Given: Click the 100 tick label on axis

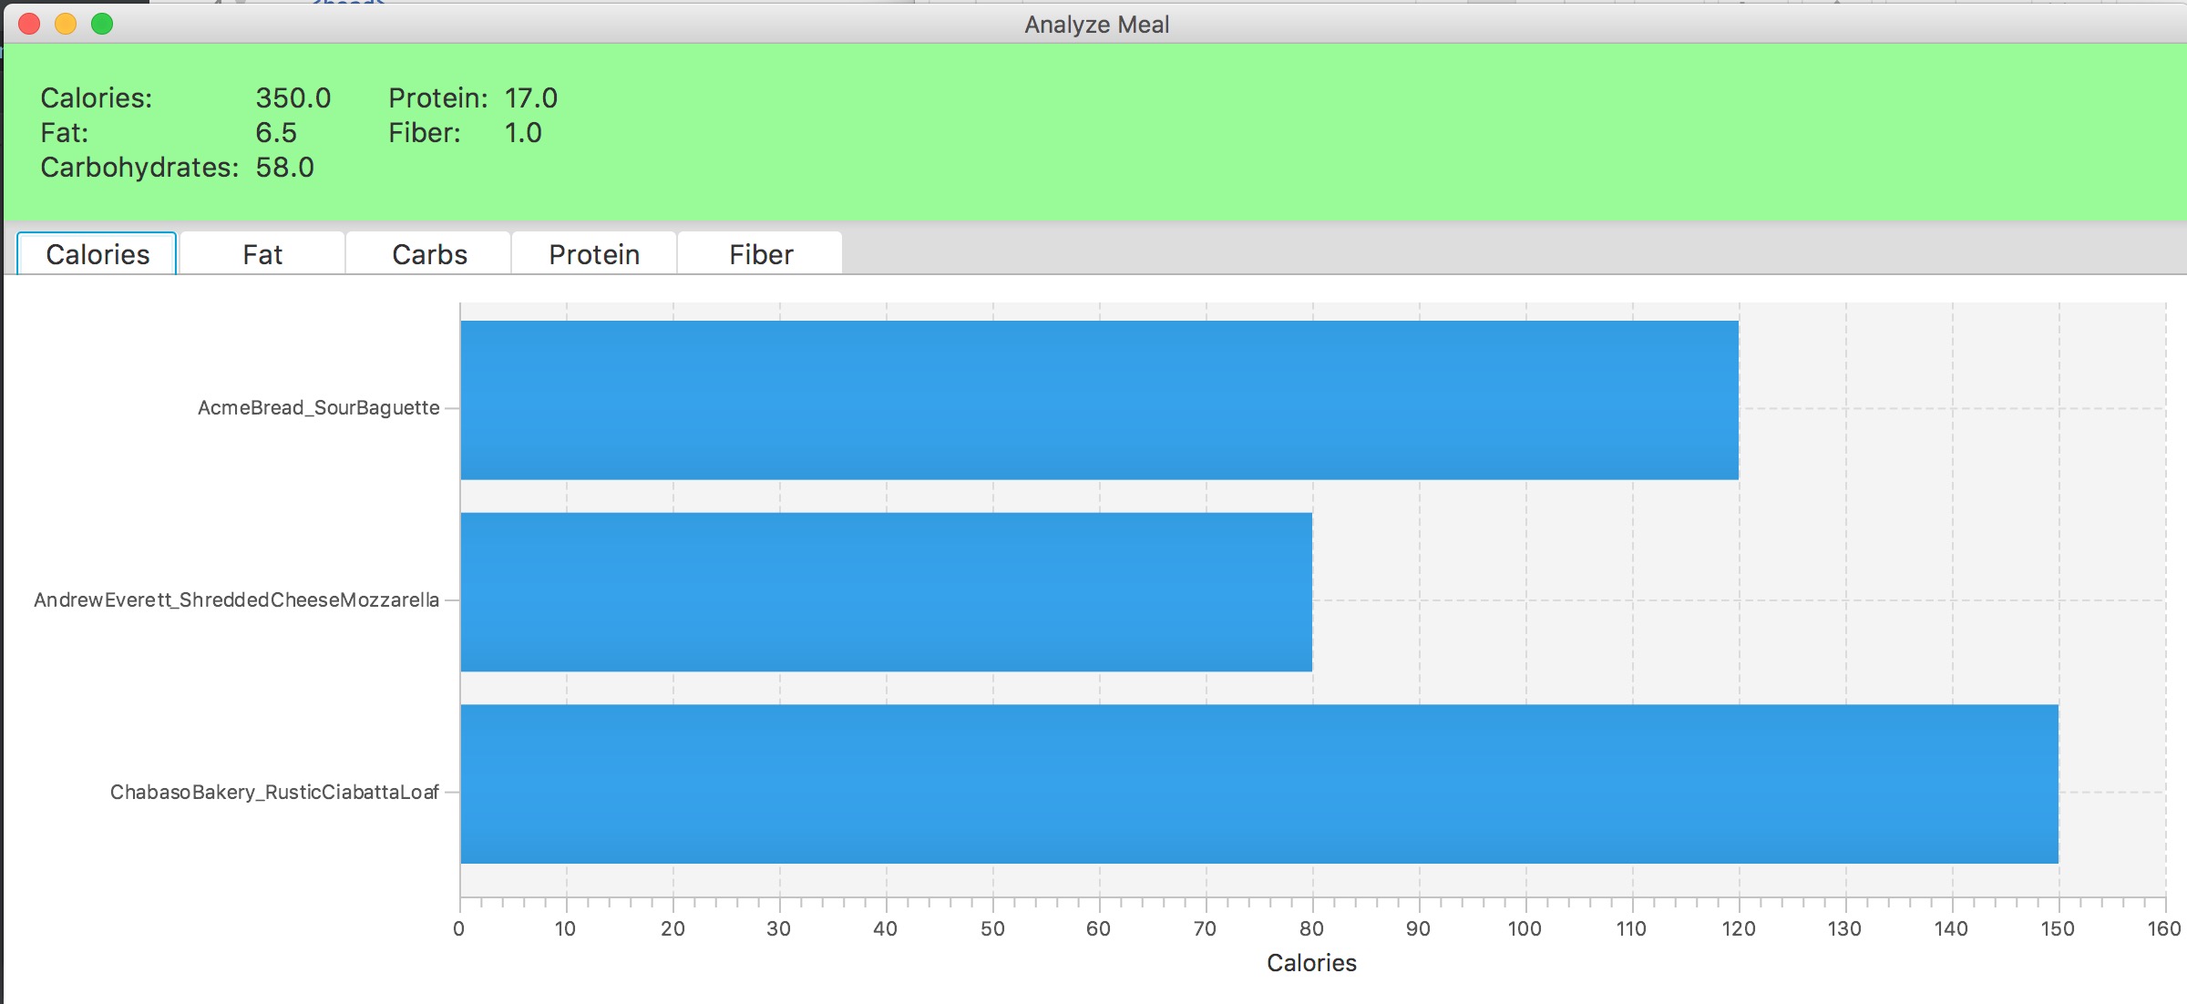Looking at the screenshot, I should point(1525,929).
